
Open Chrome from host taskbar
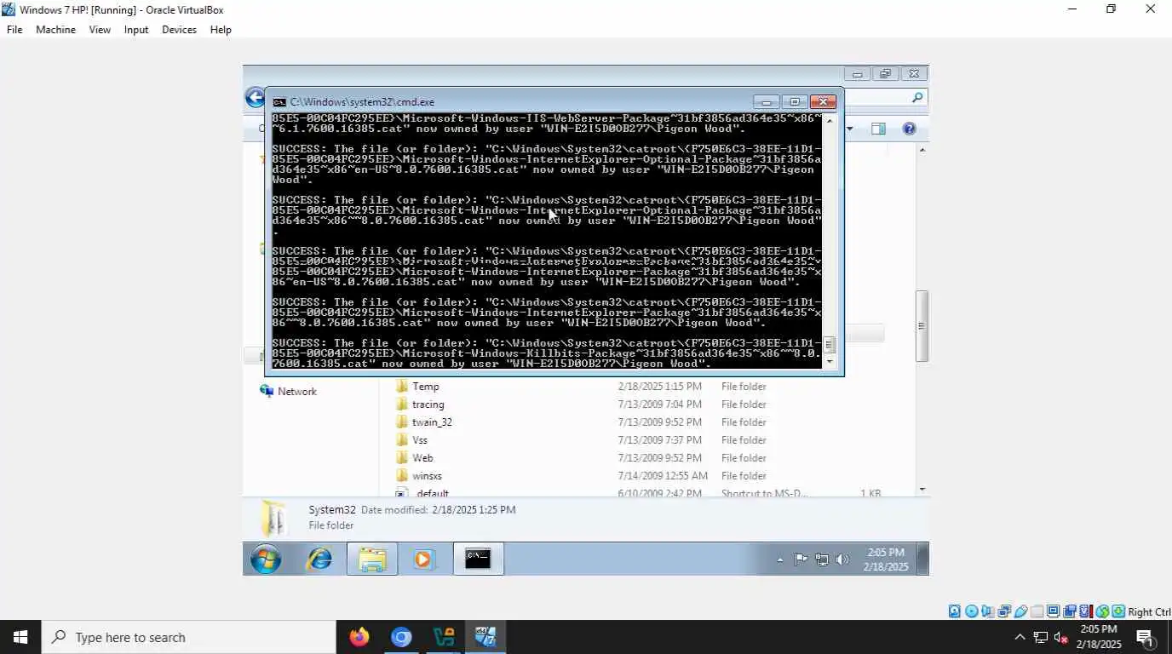(401, 637)
